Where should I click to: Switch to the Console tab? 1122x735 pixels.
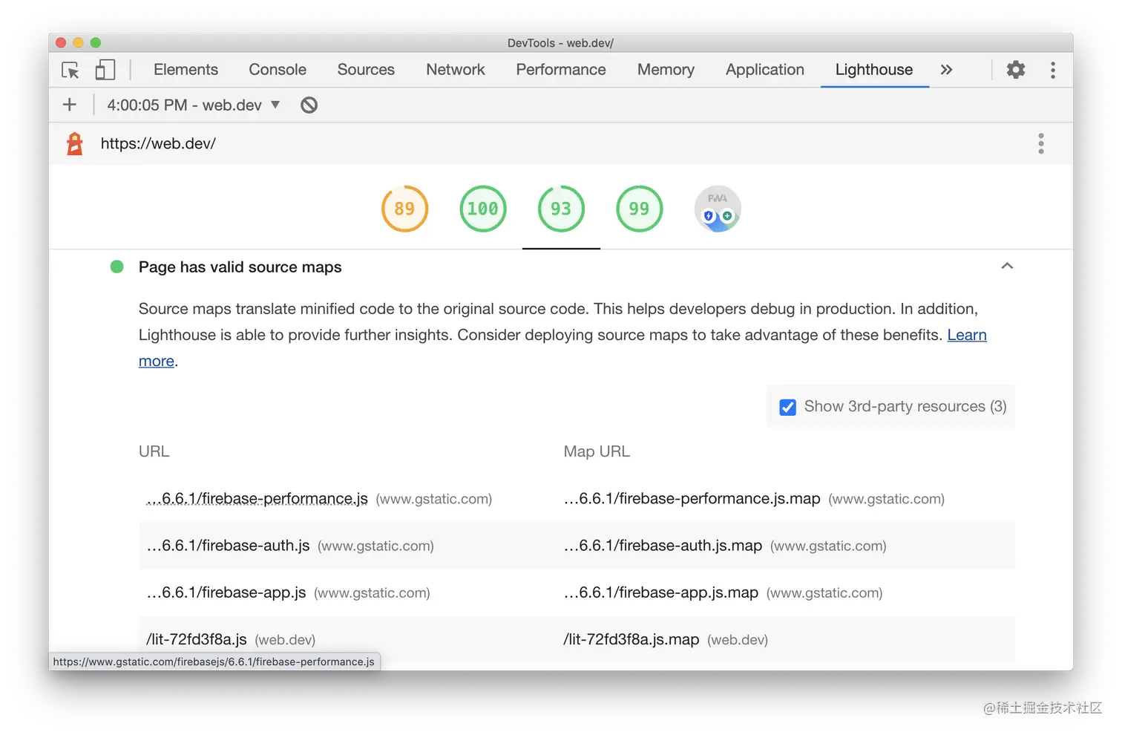click(278, 70)
